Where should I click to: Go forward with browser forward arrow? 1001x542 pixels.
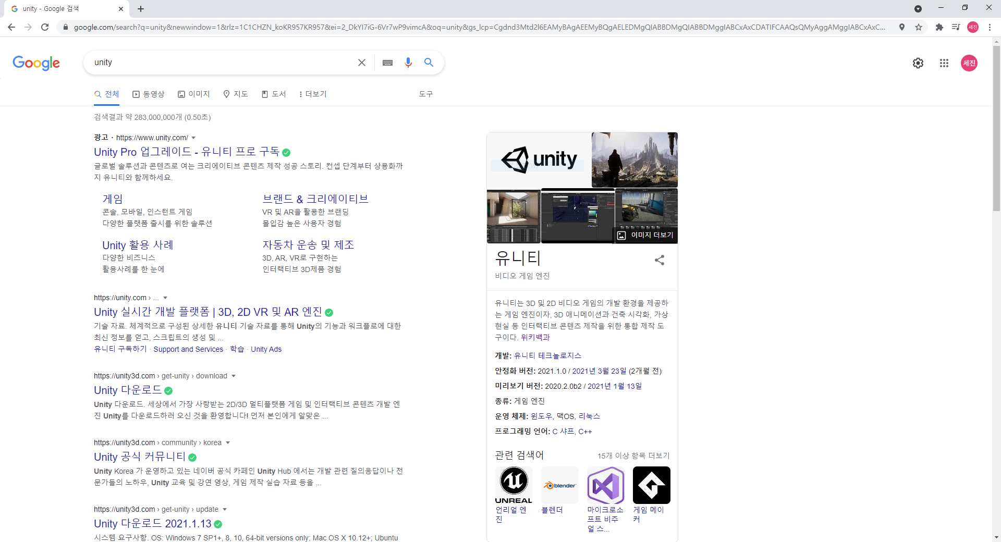[x=28, y=27]
